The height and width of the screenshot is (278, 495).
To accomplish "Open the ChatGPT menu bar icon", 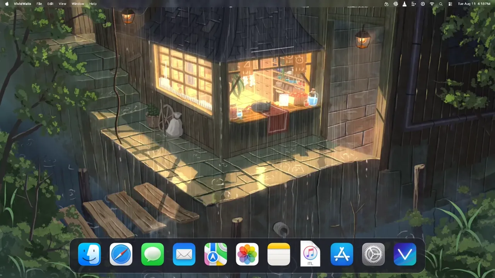I will coord(396,4).
